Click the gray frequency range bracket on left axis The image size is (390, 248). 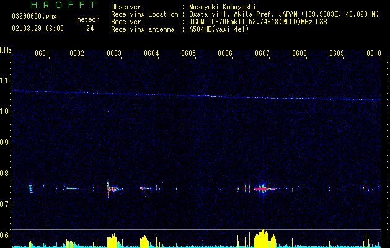(x=12, y=174)
